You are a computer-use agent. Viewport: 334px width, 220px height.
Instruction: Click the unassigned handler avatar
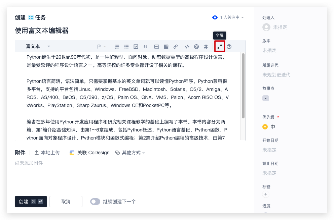[266, 27]
